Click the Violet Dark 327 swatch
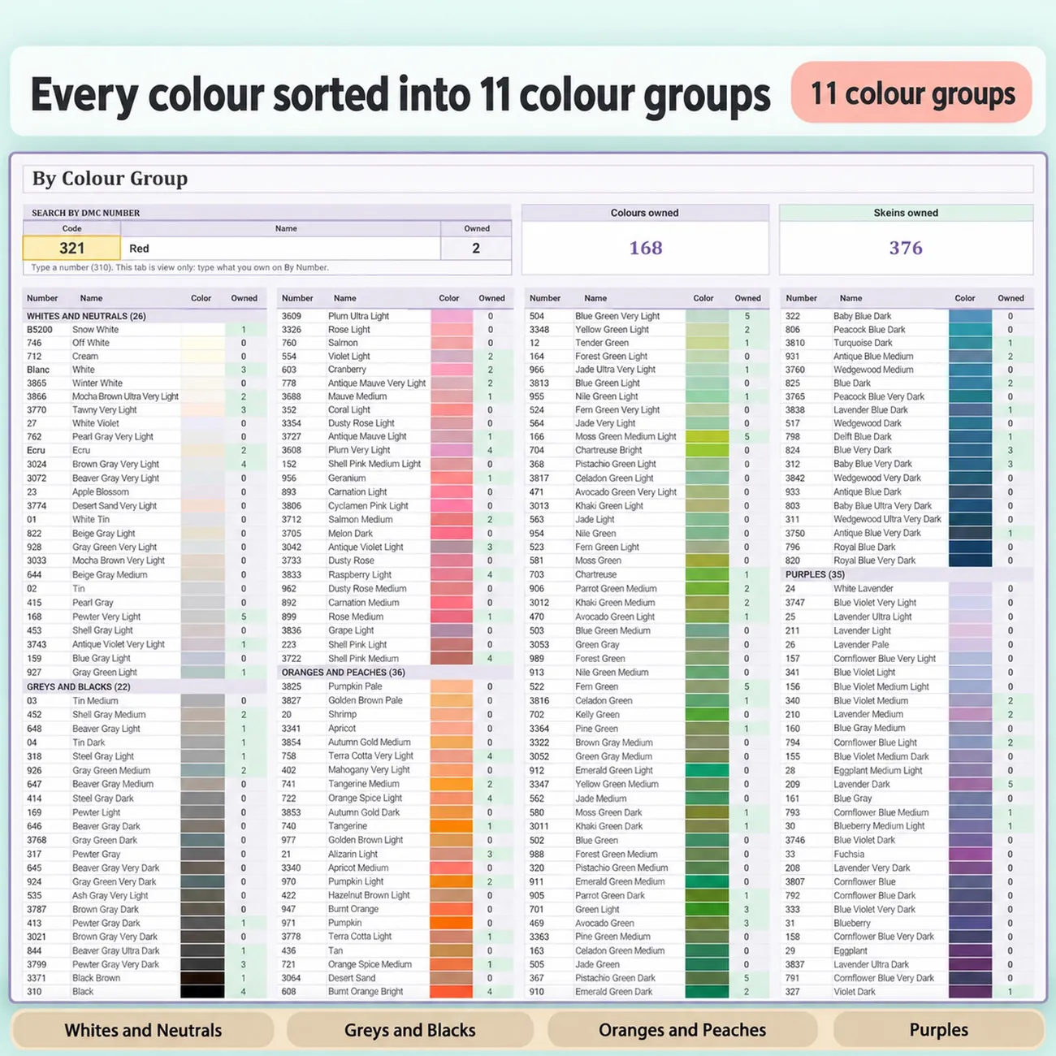 [970, 992]
